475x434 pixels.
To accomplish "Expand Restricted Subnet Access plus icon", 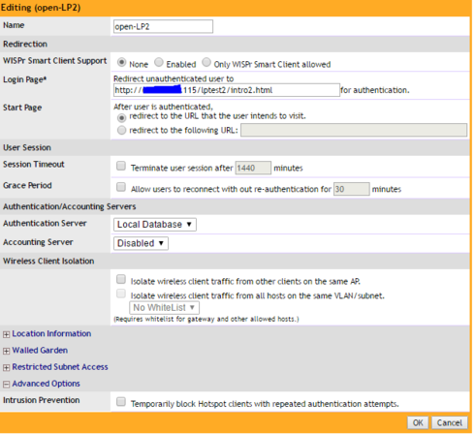I will [x=6, y=368].
